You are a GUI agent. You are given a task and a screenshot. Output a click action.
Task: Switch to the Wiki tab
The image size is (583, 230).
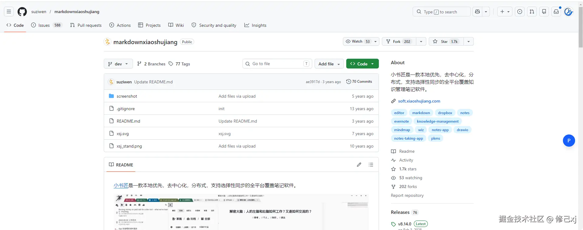click(x=176, y=25)
